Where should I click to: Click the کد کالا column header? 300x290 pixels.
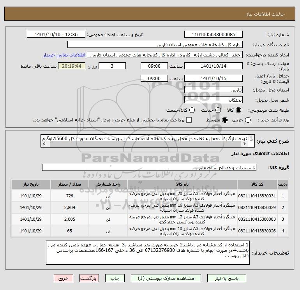coord(257,184)
